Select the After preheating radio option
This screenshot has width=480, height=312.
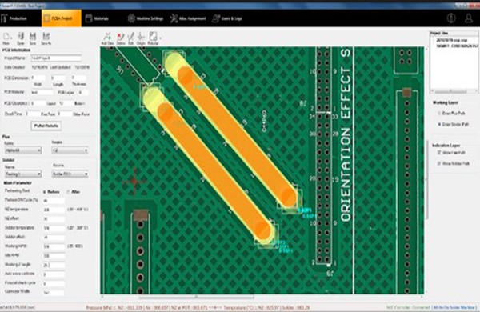point(68,192)
